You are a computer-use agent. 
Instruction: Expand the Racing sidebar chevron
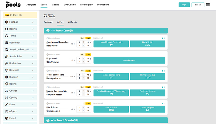(33, 29)
